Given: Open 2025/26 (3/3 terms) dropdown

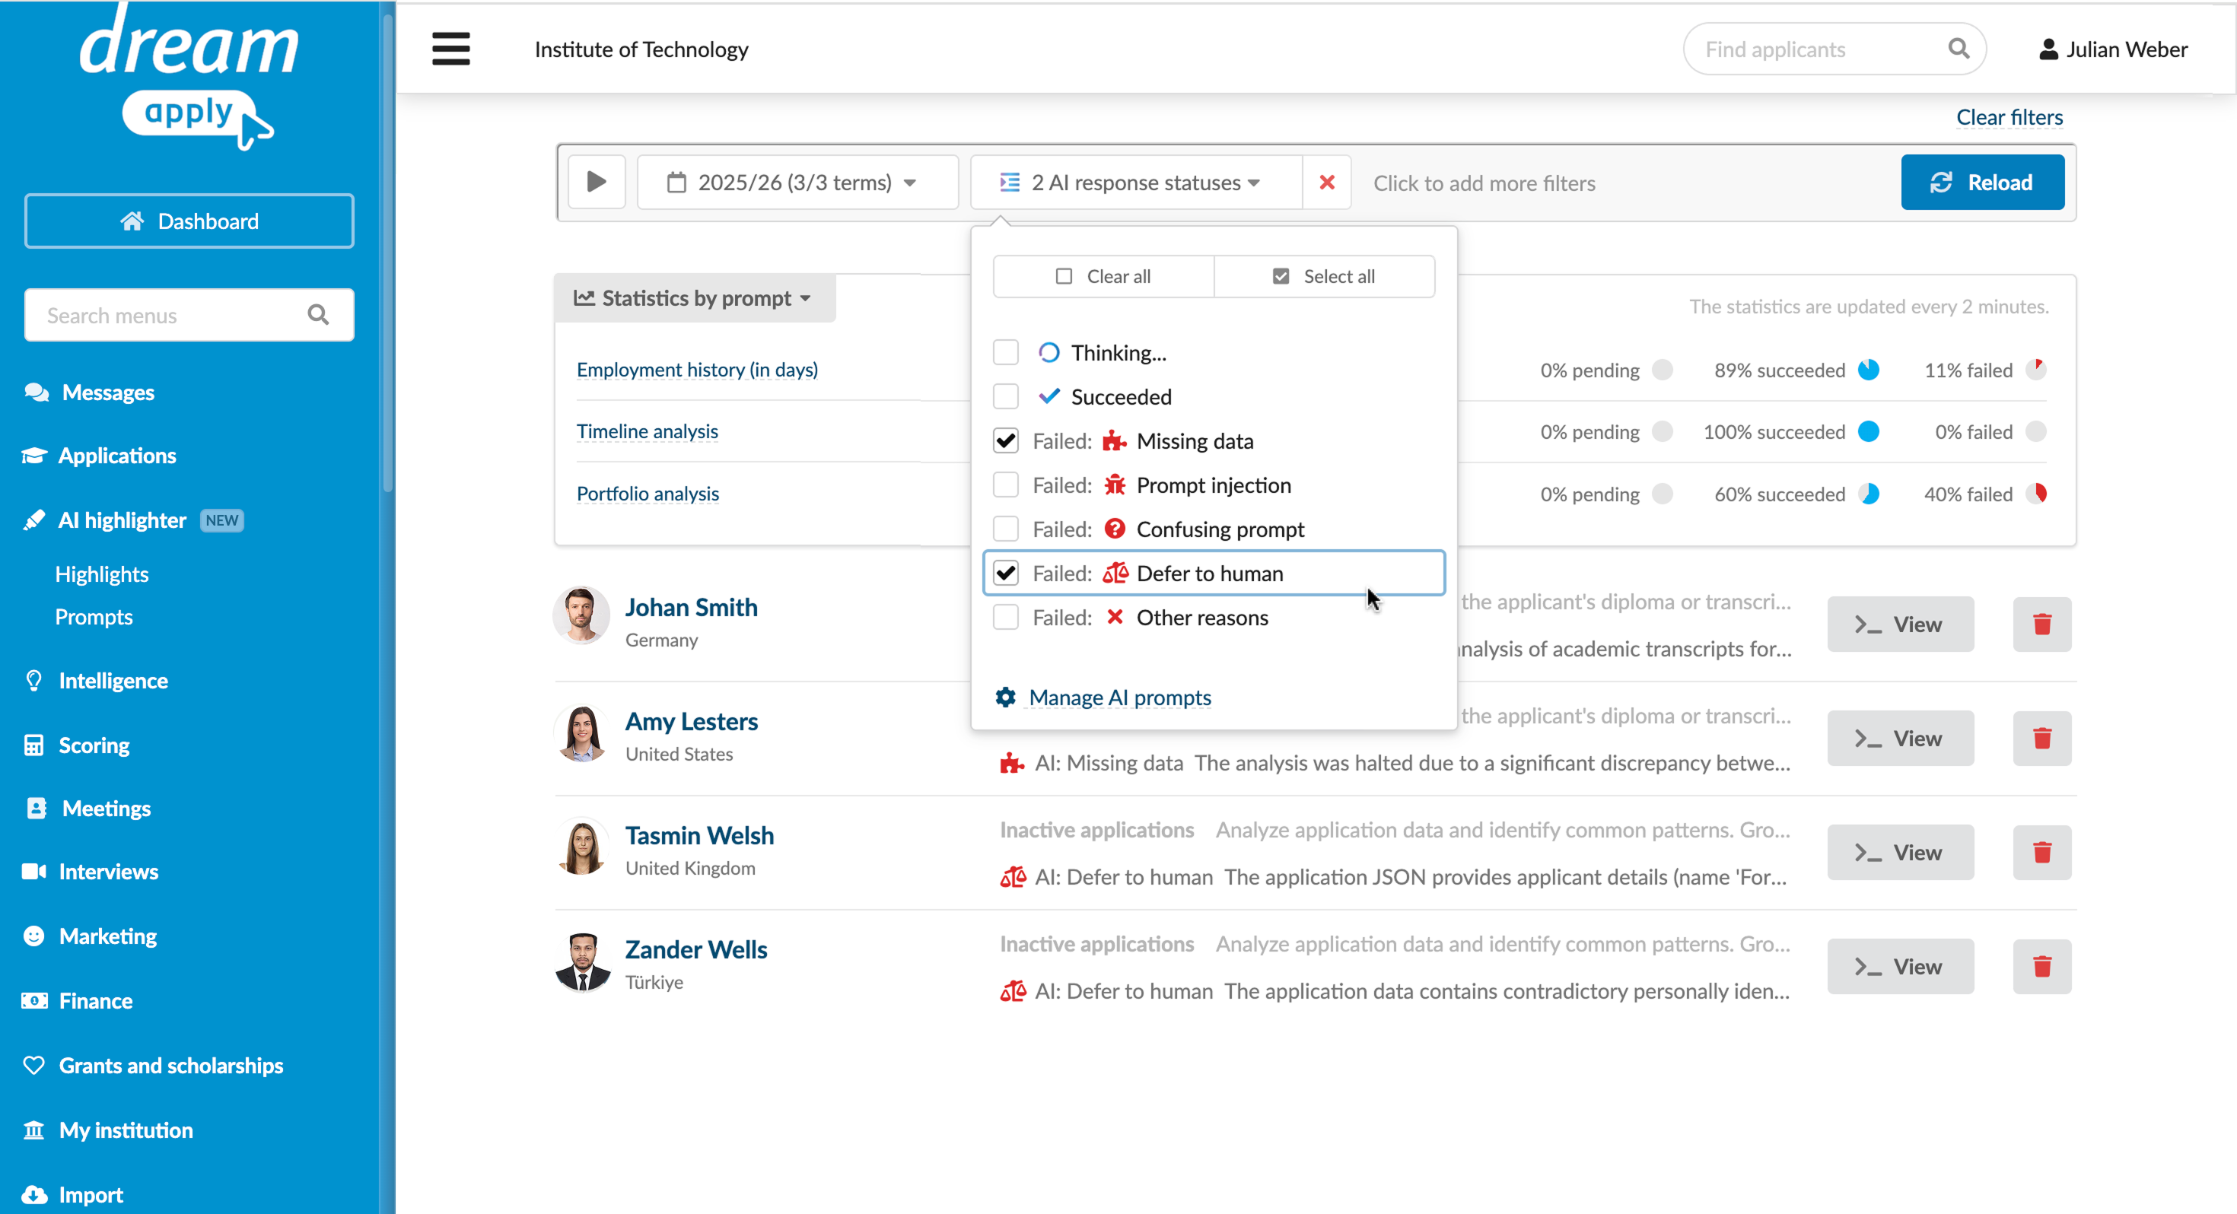Looking at the screenshot, I should point(797,183).
